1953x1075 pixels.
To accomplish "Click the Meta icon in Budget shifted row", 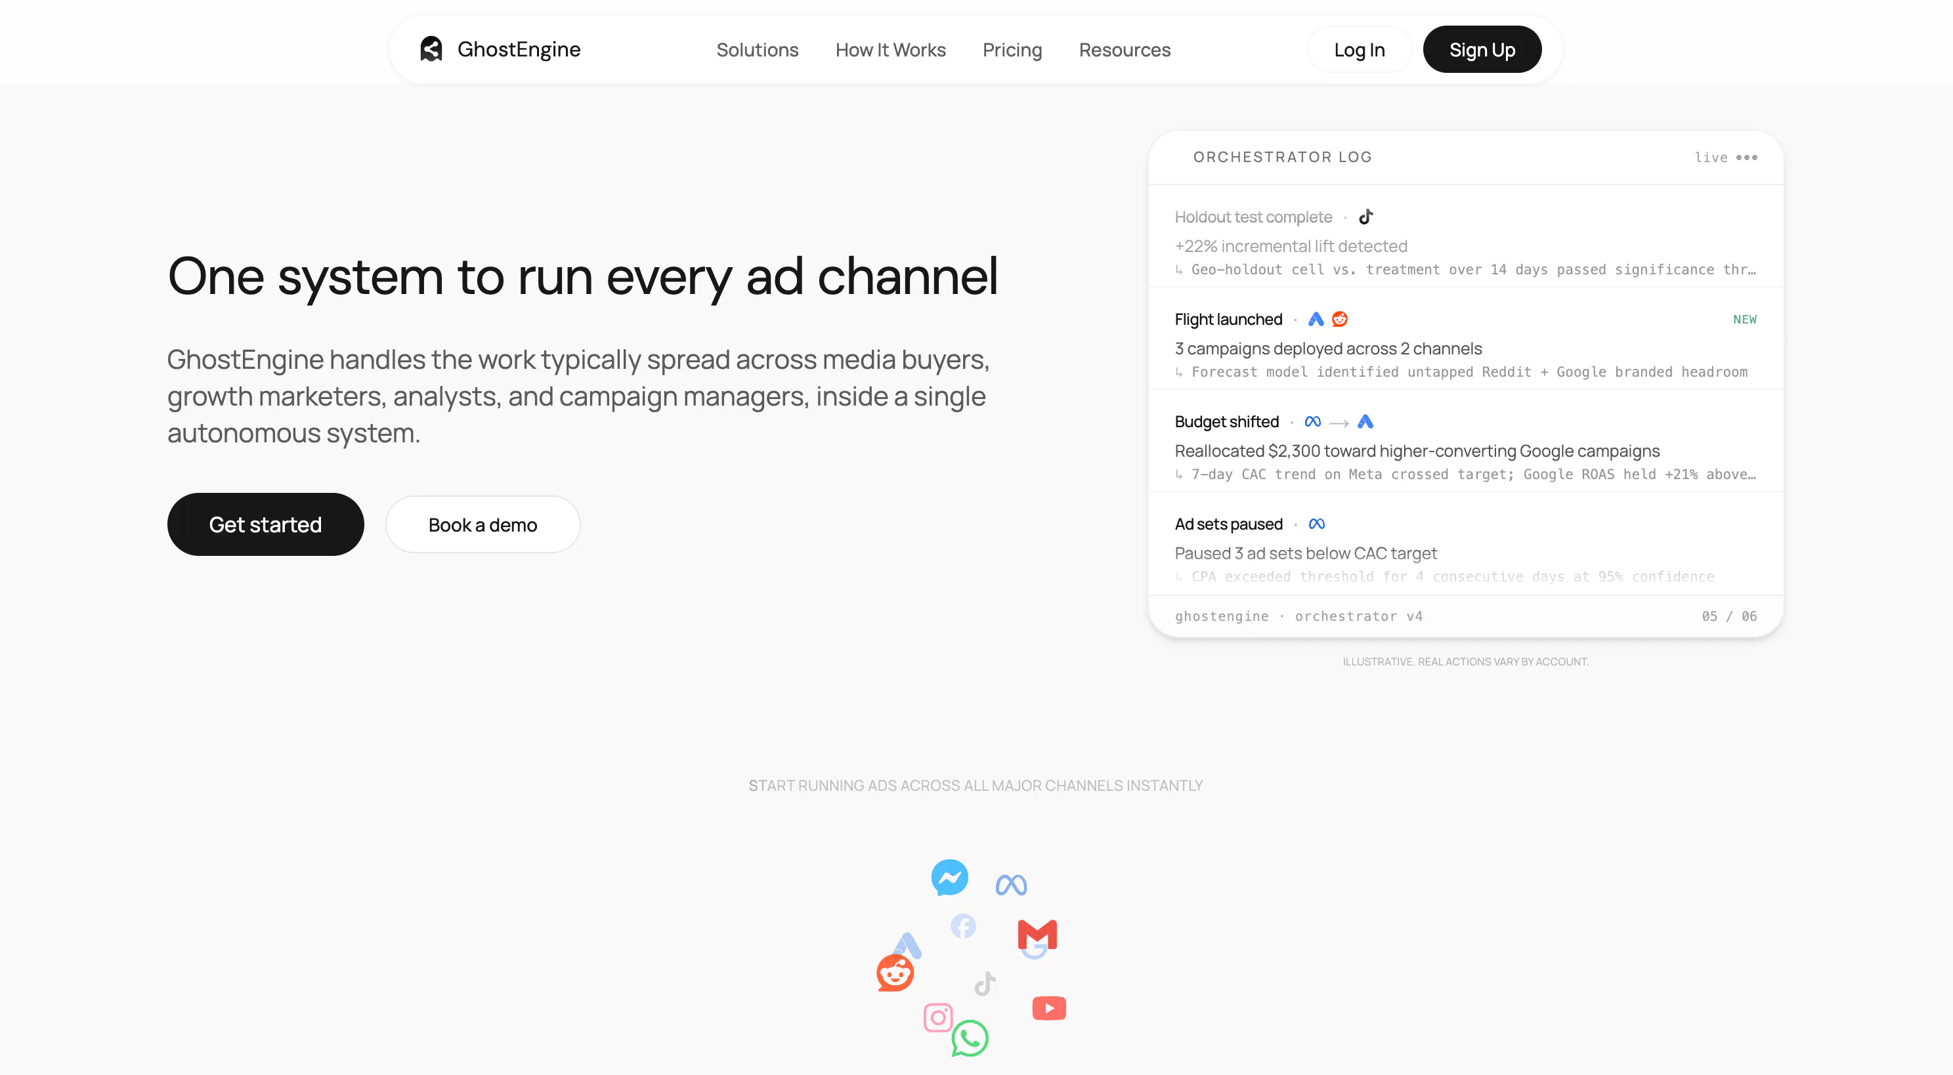I will click(x=1312, y=421).
